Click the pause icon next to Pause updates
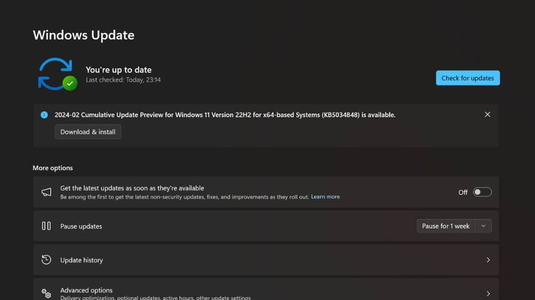 click(x=46, y=226)
